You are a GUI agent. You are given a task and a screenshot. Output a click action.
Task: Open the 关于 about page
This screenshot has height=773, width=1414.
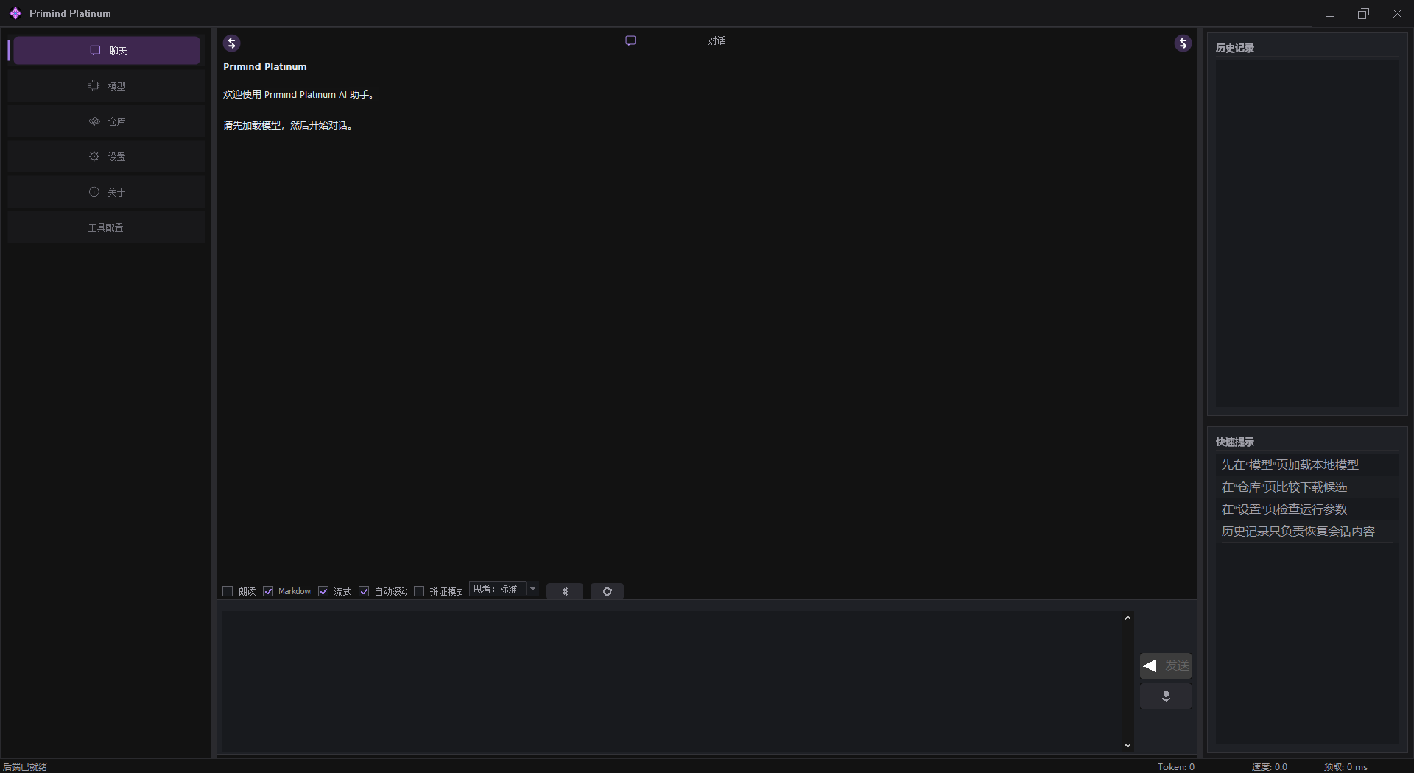point(107,192)
